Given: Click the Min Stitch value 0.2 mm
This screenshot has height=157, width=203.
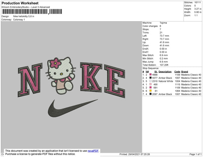Looking at the screenshot, I should [x=164, y=59].
